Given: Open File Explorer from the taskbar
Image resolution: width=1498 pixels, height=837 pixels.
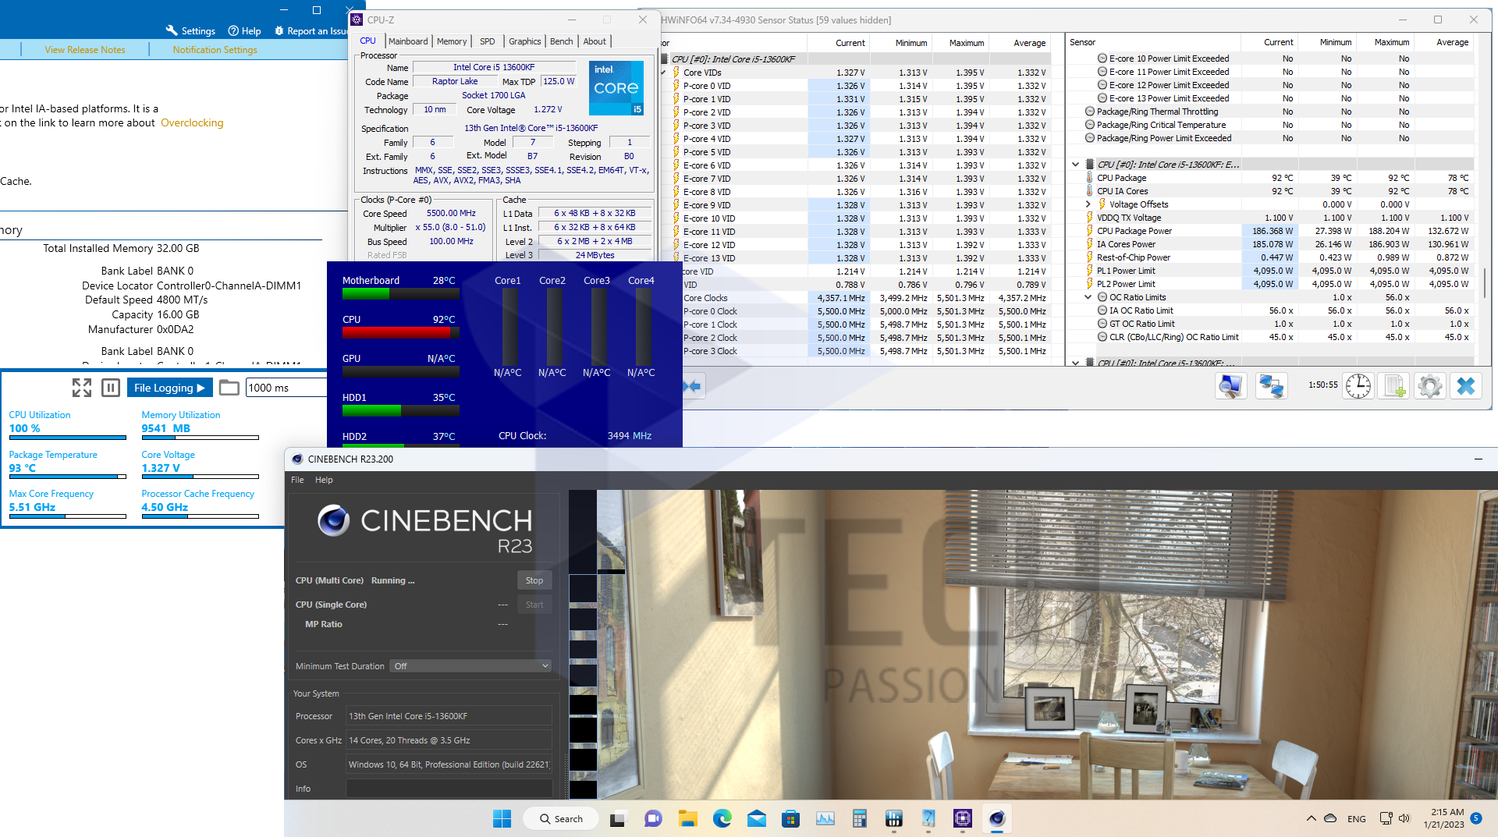Looking at the screenshot, I should tap(687, 818).
